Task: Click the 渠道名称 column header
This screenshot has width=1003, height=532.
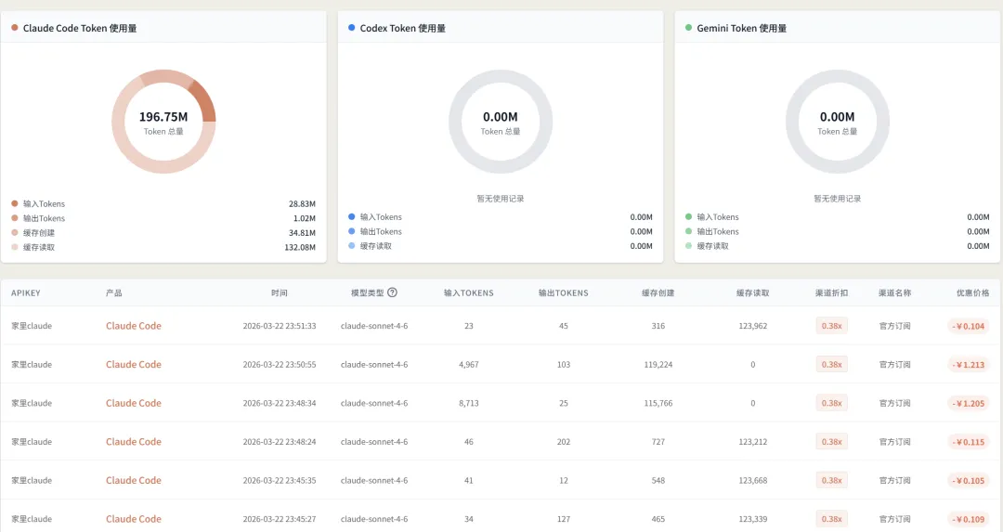Action: 895,292
